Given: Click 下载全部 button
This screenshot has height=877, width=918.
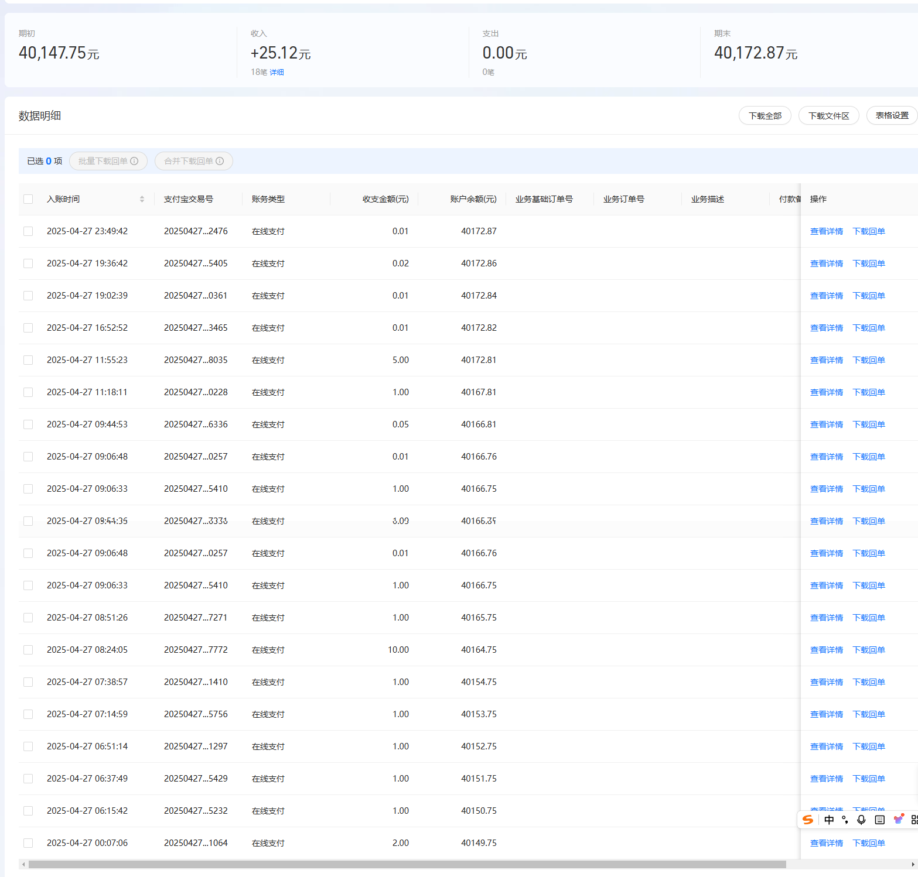Looking at the screenshot, I should [x=765, y=115].
